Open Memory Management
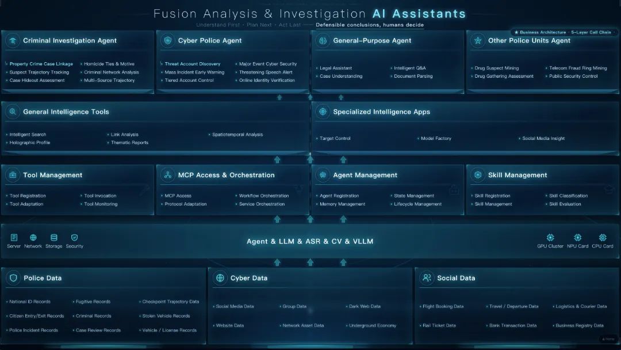 342,204
